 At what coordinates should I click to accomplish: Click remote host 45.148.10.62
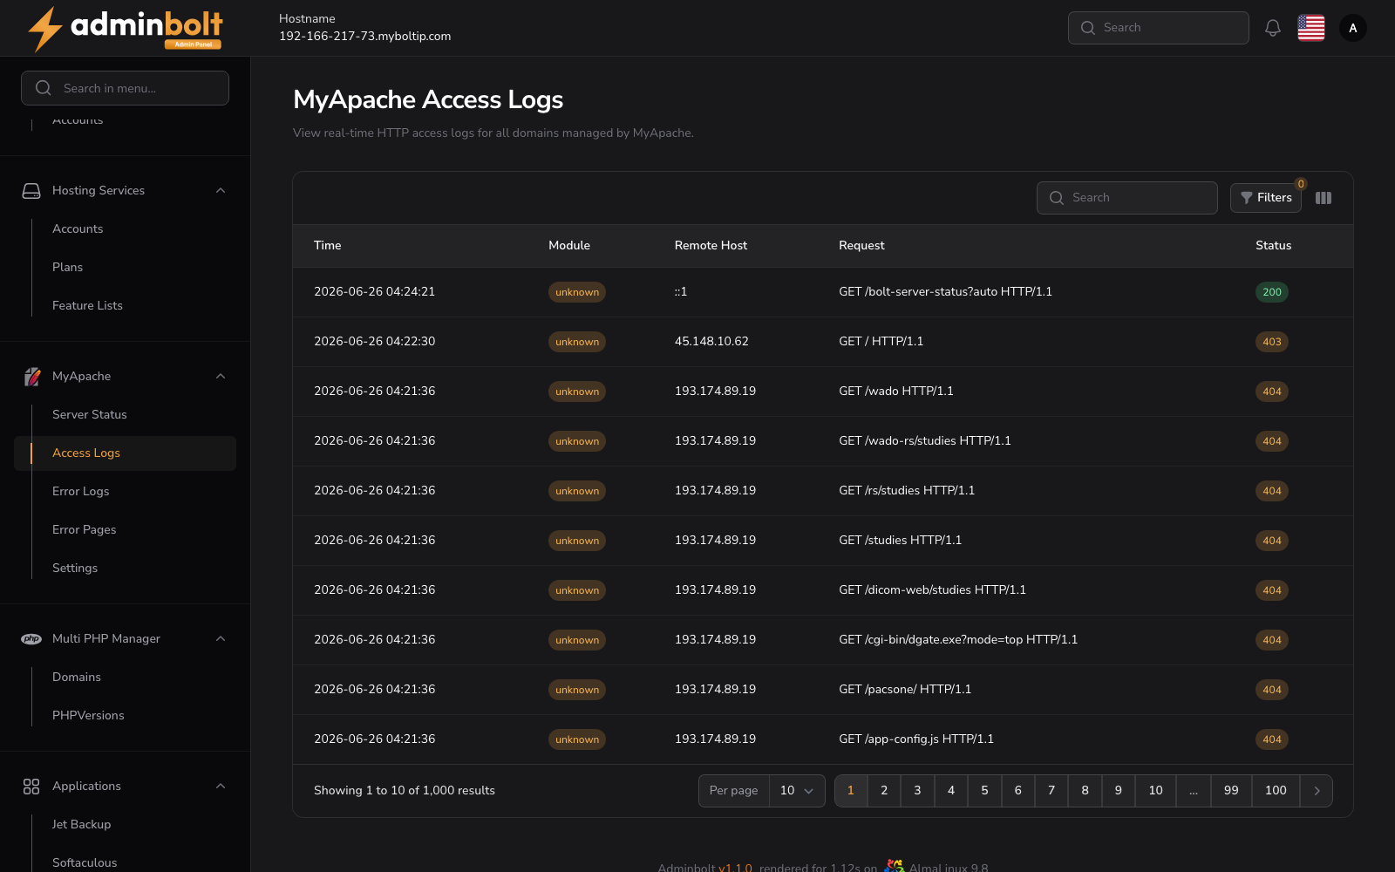pos(711,342)
